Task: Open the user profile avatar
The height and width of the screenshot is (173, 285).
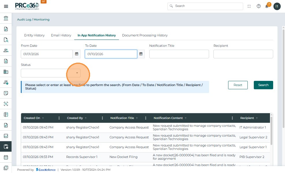Action: pyautogui.click(x=277, y=6)
